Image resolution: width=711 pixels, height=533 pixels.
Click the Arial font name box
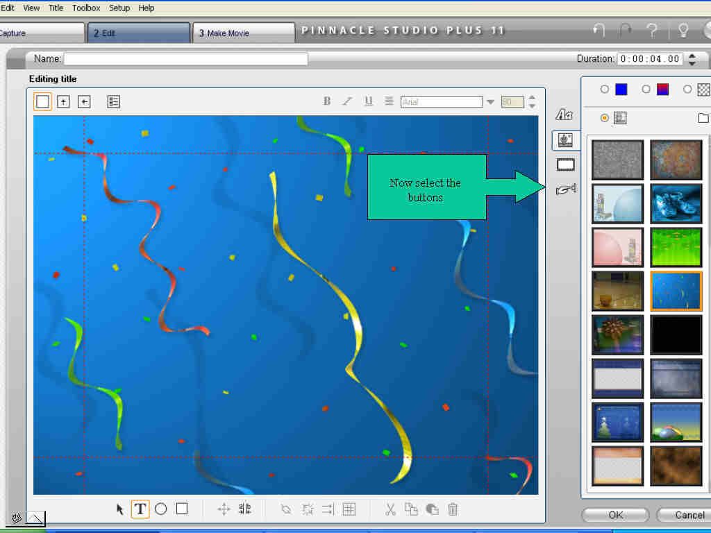[x=442, y=102]
